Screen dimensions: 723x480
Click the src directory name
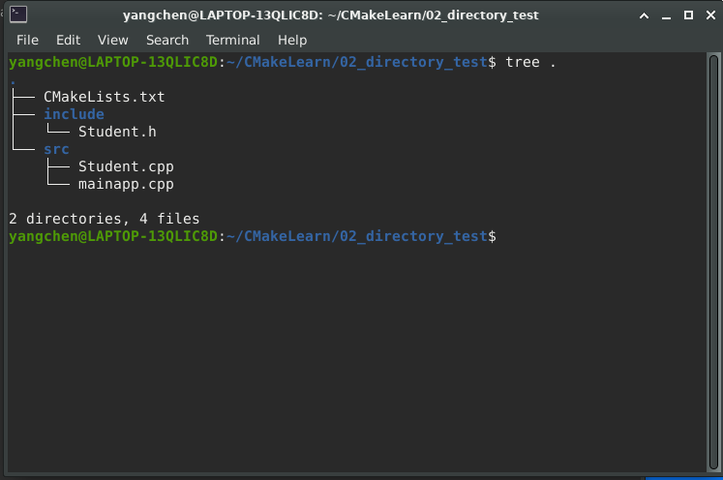56,149
